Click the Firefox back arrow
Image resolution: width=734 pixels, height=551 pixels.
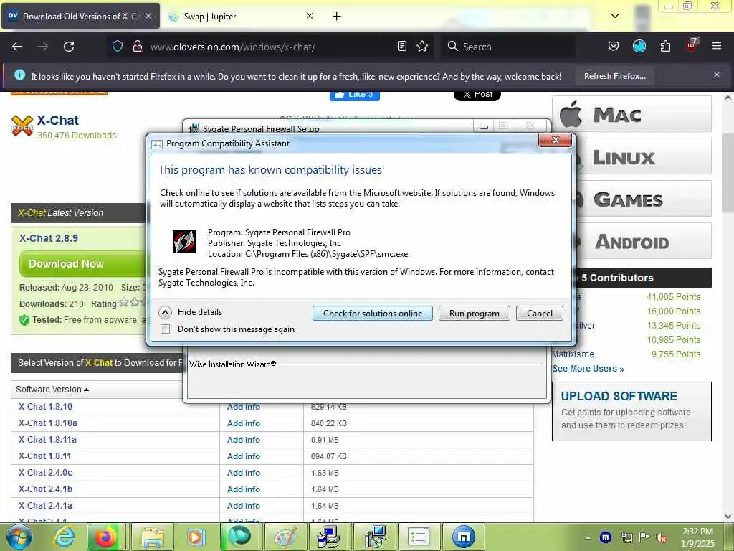pyautogui.click(x=17, y=47)
